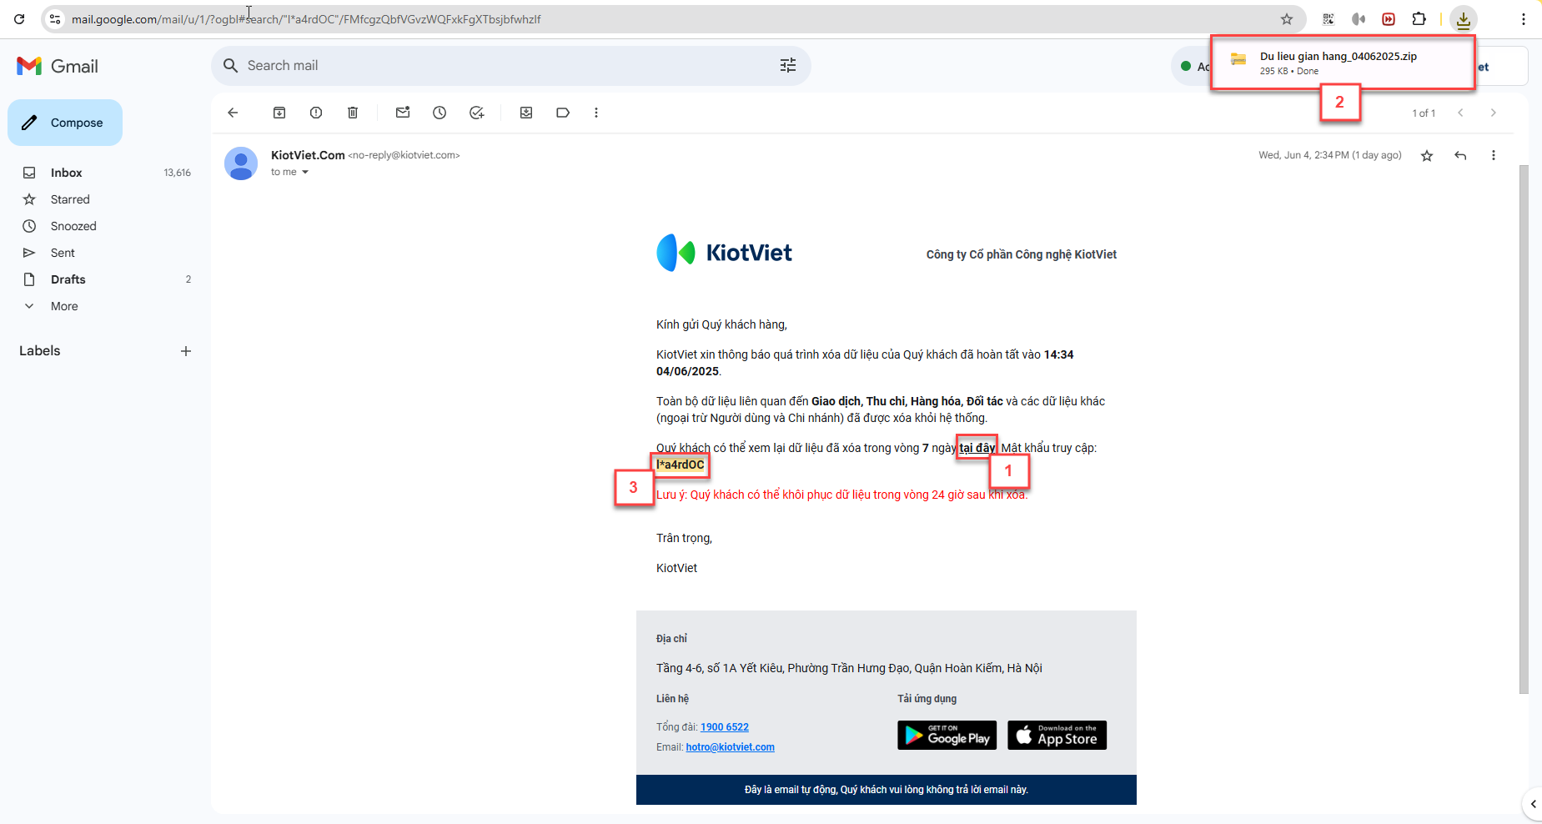Expand the 'to me' recipient details

pyautogui.click(x=305, y=172)
